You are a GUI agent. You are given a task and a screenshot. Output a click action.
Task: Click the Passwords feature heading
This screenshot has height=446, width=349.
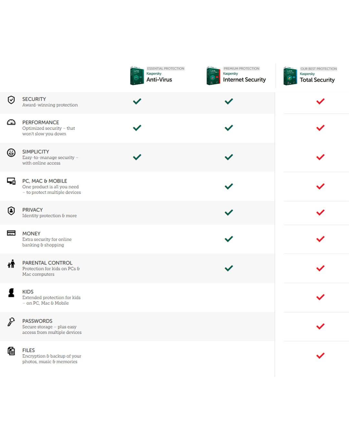point(37,321)
